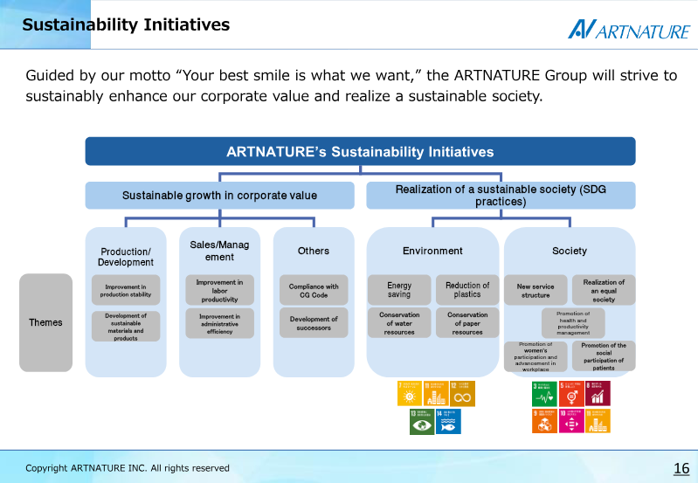Click the motto paragraph about best smile

[x=351, y=86]
